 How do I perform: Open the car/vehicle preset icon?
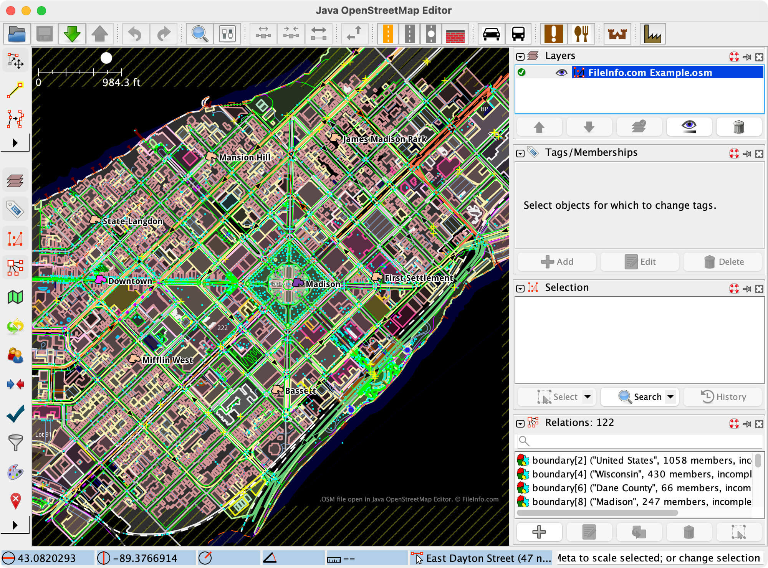tap(492, 34)
